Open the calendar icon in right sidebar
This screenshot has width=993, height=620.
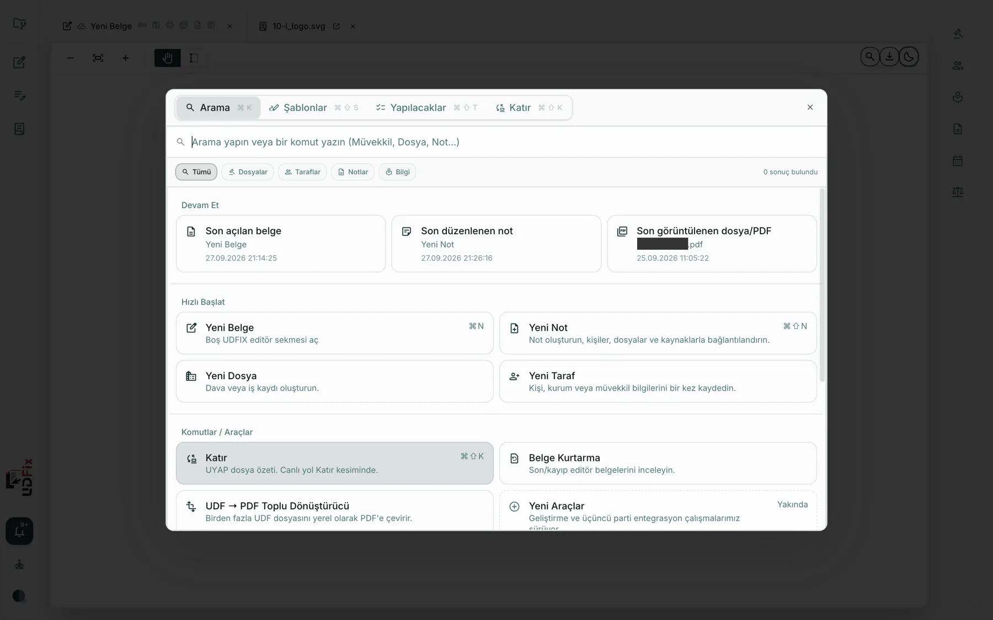tap(958, 161)
